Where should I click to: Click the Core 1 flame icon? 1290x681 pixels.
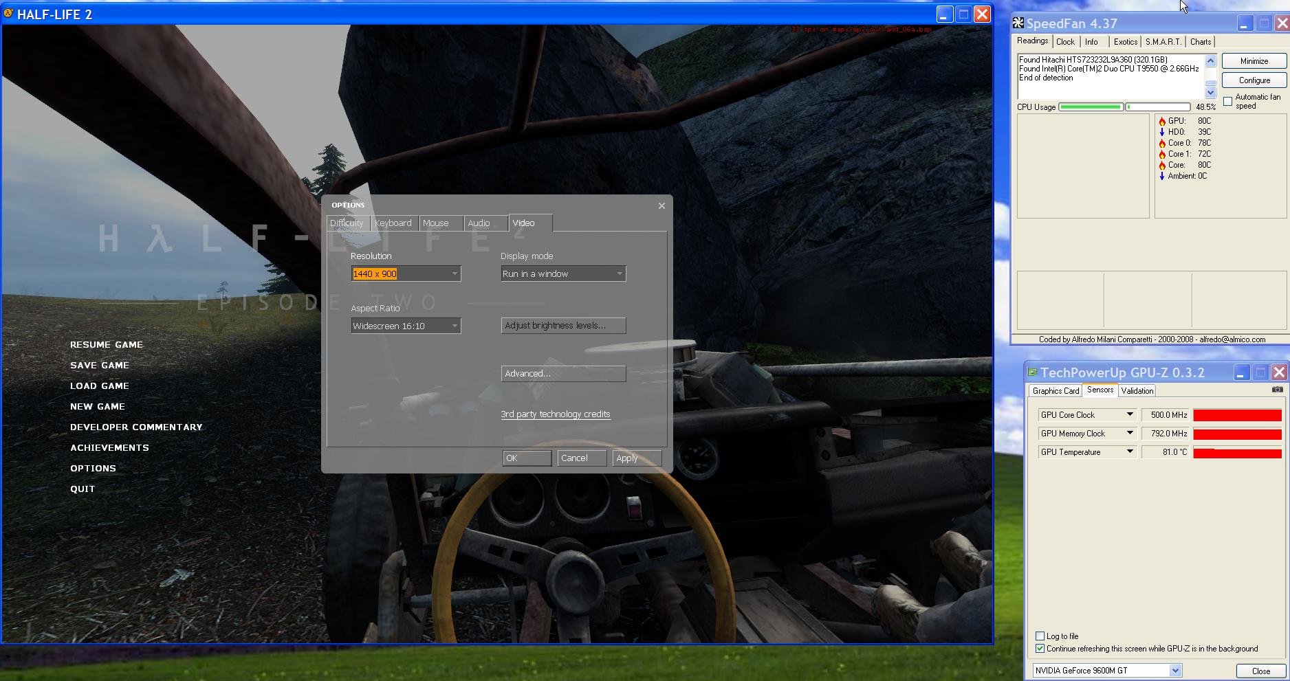pyautogui.click(x=1162, y=154)
